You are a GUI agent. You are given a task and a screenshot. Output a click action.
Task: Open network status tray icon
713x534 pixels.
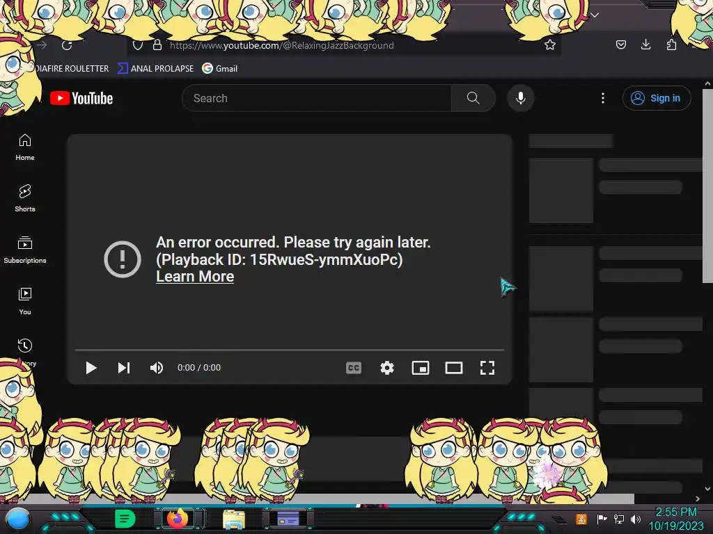click(x=618, y=519)
